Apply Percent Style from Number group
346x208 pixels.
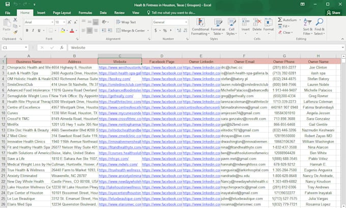point(165,30)
